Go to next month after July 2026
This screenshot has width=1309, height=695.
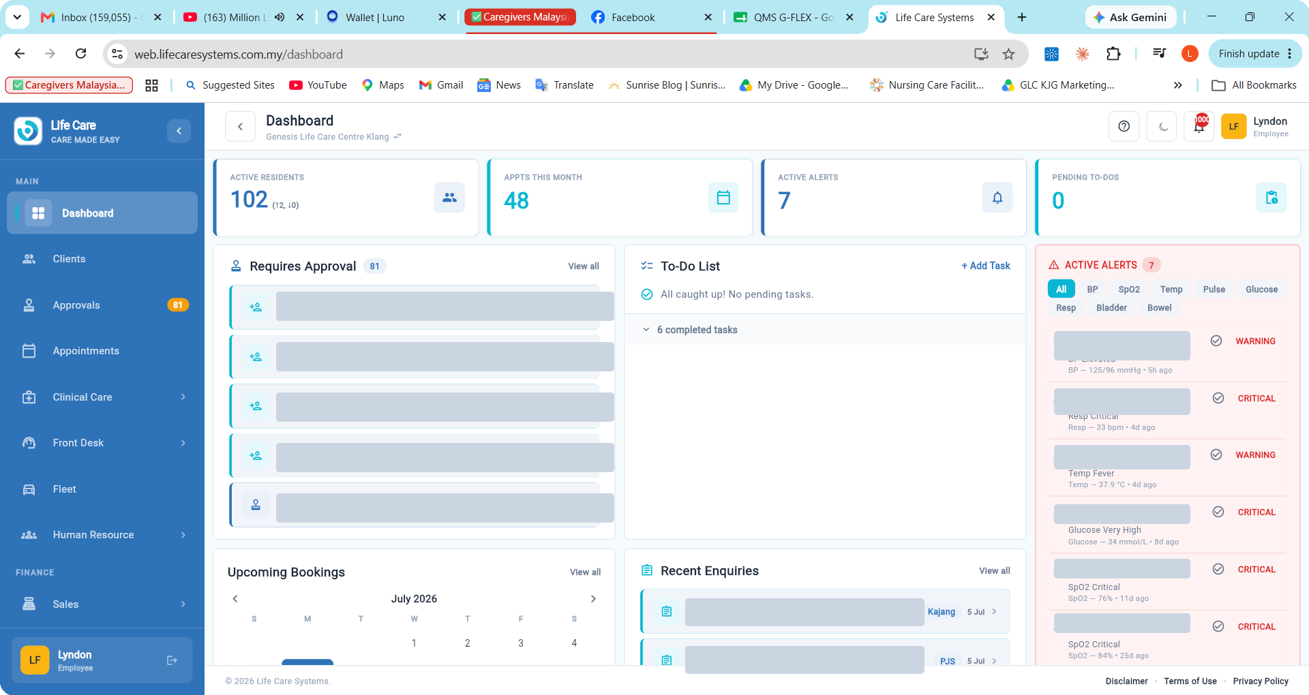point(593,599)
